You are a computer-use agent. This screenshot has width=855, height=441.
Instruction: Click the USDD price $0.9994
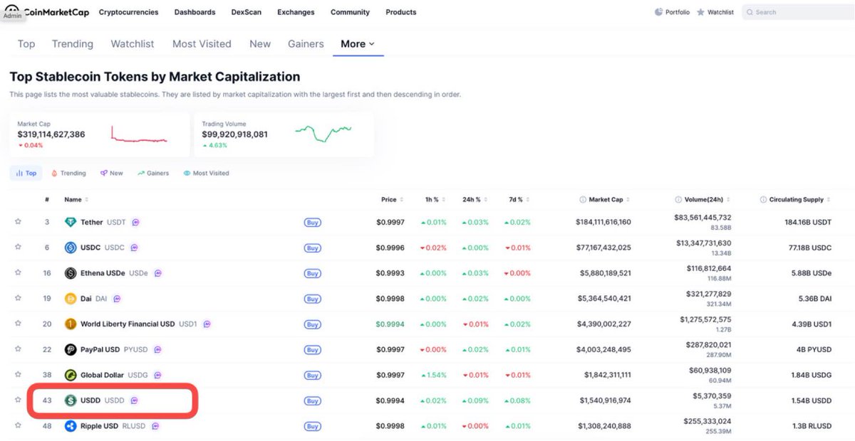click(x=390, y=400)
